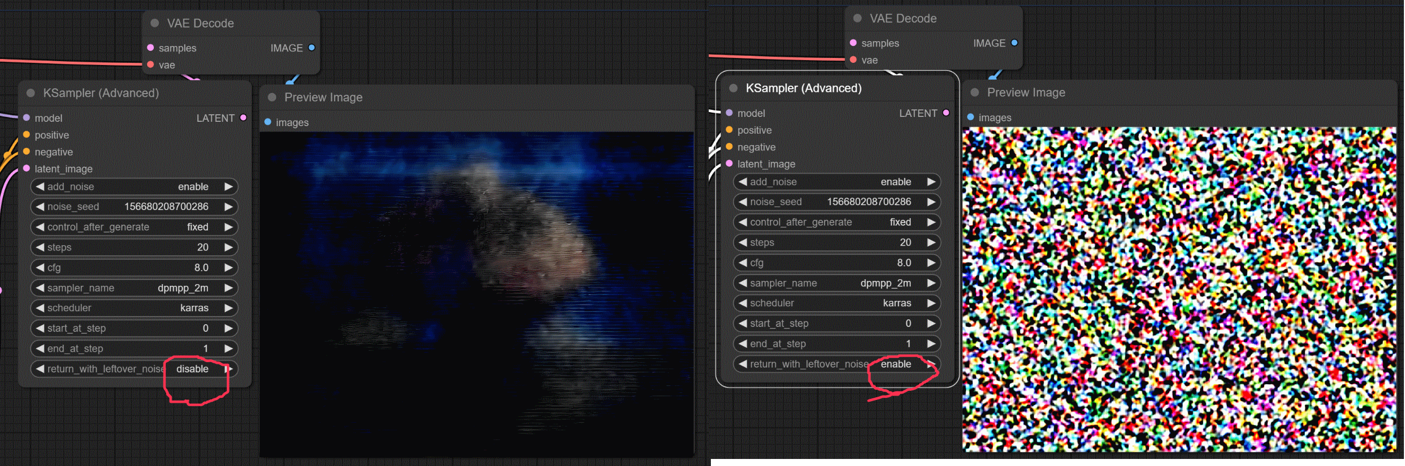1405x466 pixels.
Task: Click LATENT output port on the white-outlined KSampler node
Action: [x=946, y=113]
